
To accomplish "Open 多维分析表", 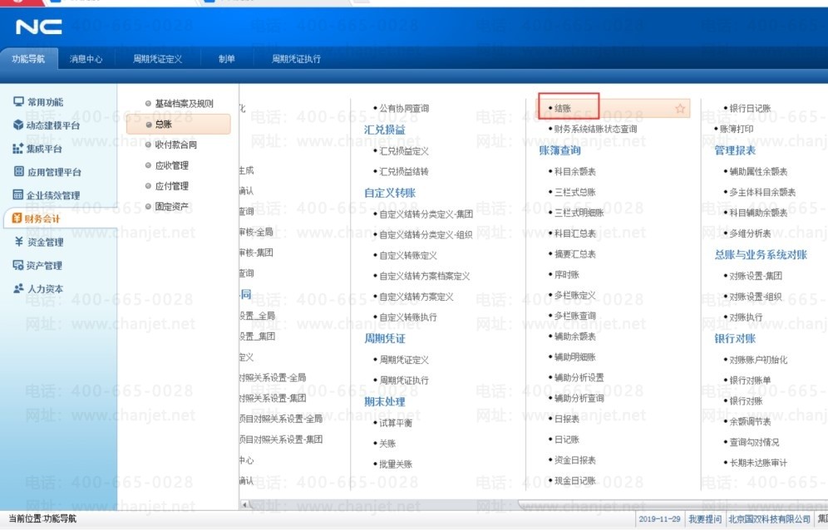I will 751,233.
